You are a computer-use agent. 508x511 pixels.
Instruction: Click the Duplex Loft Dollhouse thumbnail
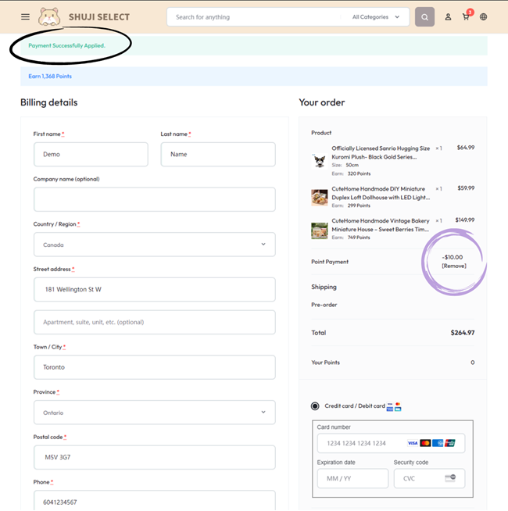[x=320, y=198]
